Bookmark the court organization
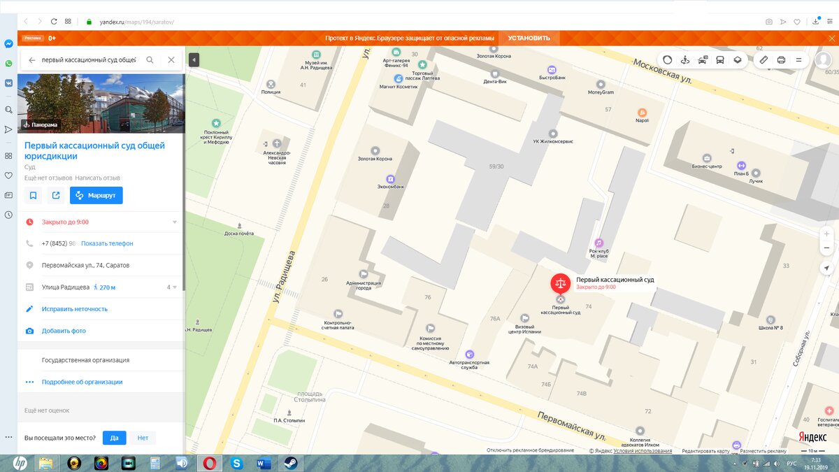 [x=33, y=195]
